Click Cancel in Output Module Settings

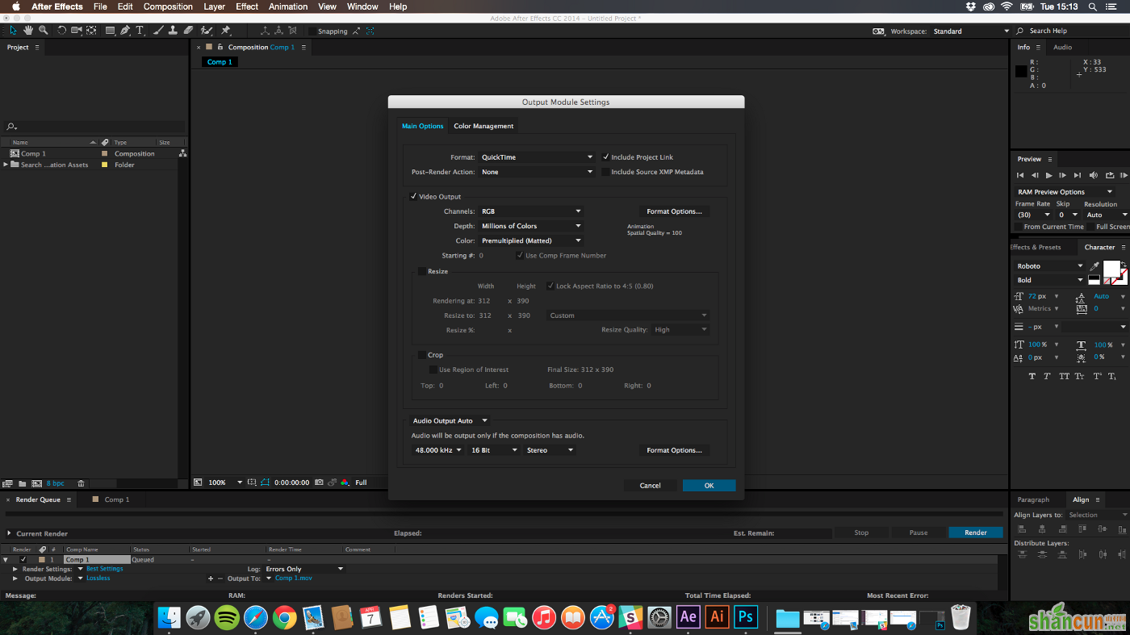click(650, 485)
